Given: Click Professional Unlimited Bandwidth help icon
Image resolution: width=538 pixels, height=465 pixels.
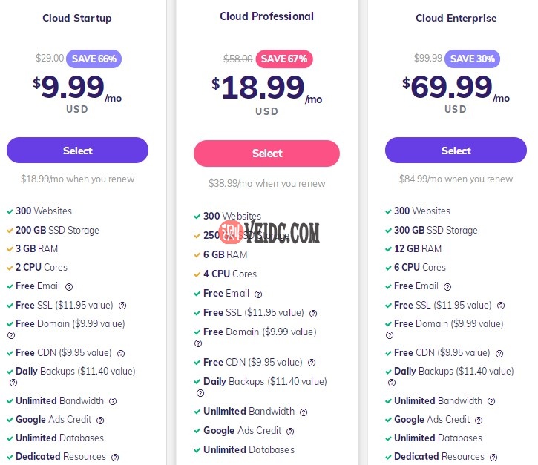Looking at the screenshot, I should pyautogui.click(x=304, y=412).
